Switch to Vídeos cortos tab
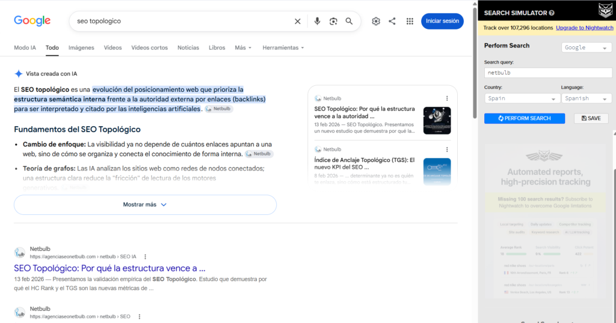 (x=149, y=48)
